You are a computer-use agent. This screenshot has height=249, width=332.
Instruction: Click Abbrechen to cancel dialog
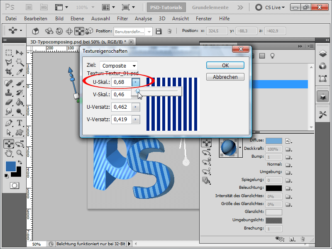point(225,77)
